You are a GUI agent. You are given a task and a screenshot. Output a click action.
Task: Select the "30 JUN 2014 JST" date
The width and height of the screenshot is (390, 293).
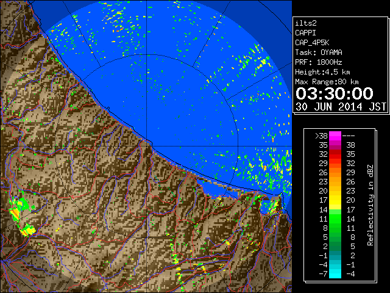(341, 107)
